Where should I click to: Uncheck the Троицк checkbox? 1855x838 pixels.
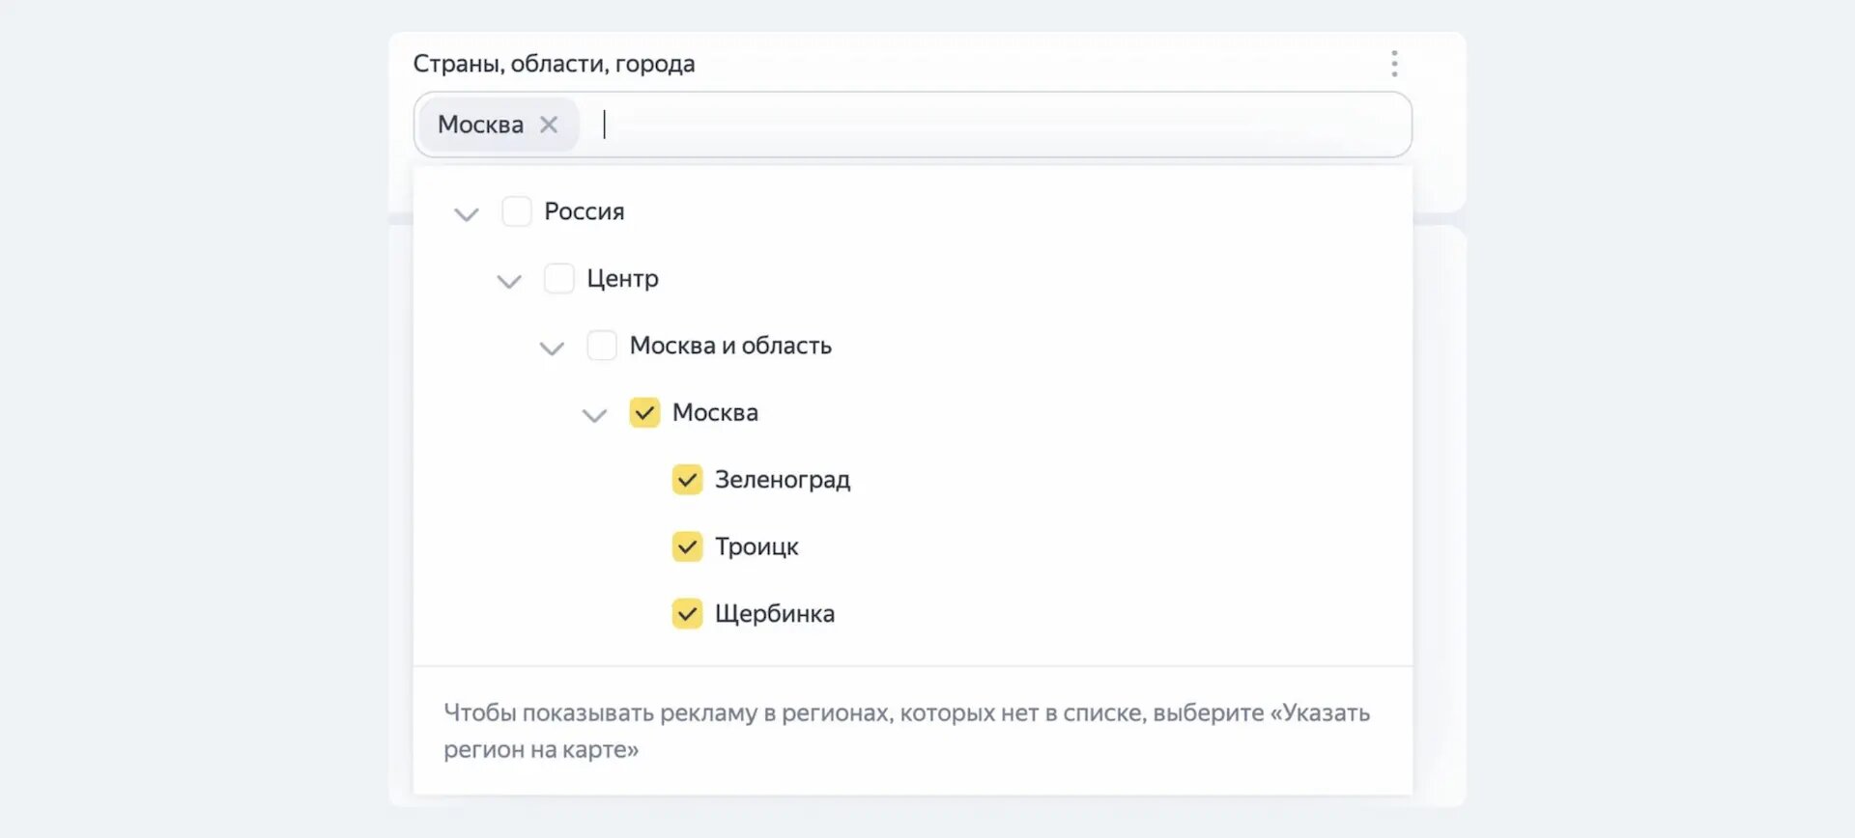[x=687, y=546]
